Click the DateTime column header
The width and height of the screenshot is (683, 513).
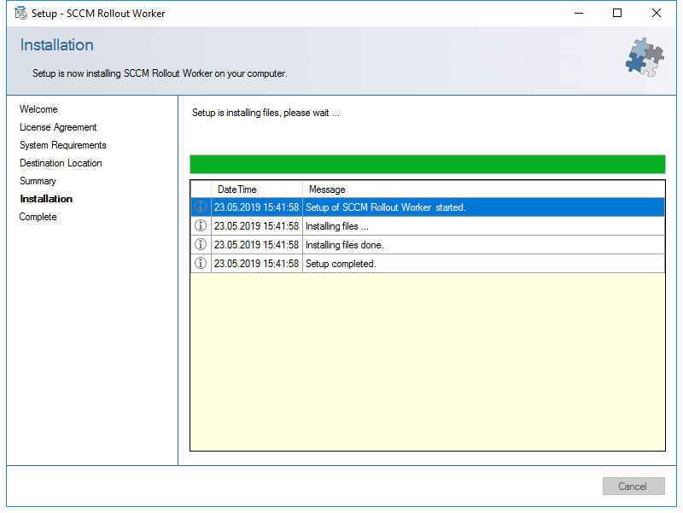257,189
